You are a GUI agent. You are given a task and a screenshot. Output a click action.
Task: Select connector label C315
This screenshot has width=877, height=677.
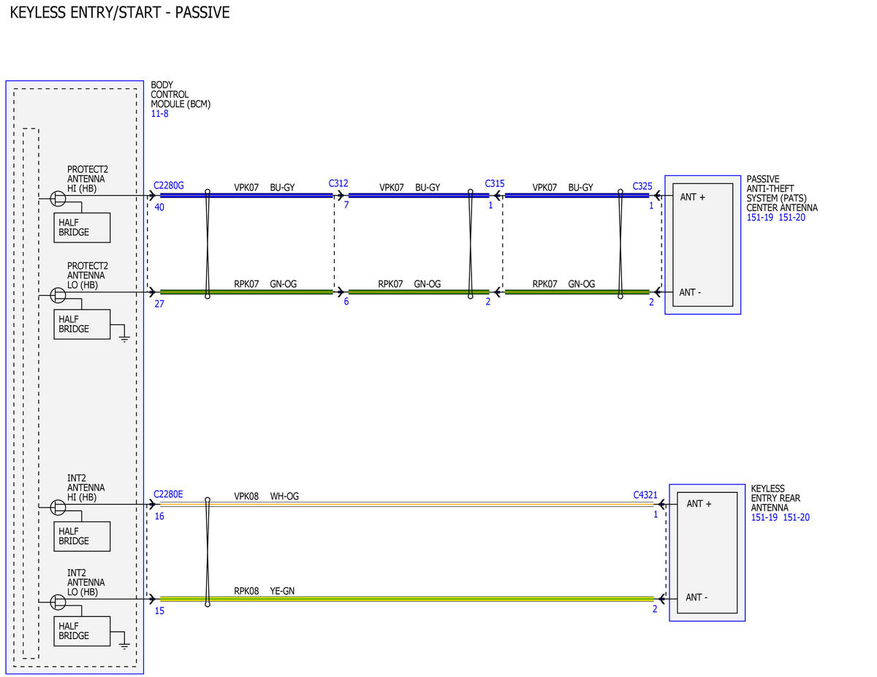click(495, 183)
